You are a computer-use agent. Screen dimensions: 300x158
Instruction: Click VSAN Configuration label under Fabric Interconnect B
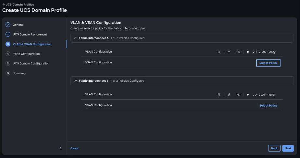pyautogui.click(x=98, y=105)
